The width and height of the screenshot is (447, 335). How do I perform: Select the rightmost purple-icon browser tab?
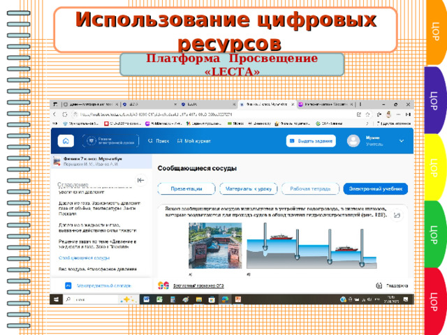325,105
